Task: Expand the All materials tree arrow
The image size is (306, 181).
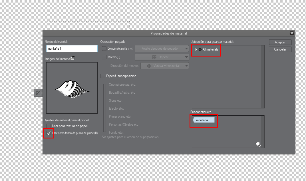Action: pos(196,50)
